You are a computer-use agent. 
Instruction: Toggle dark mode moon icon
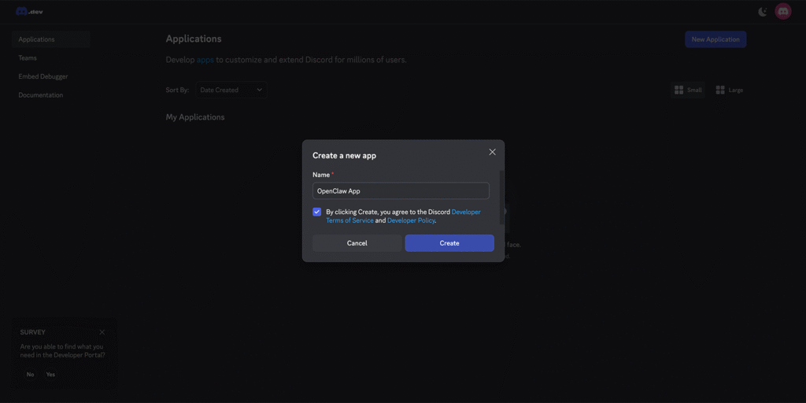pos(762,12)
